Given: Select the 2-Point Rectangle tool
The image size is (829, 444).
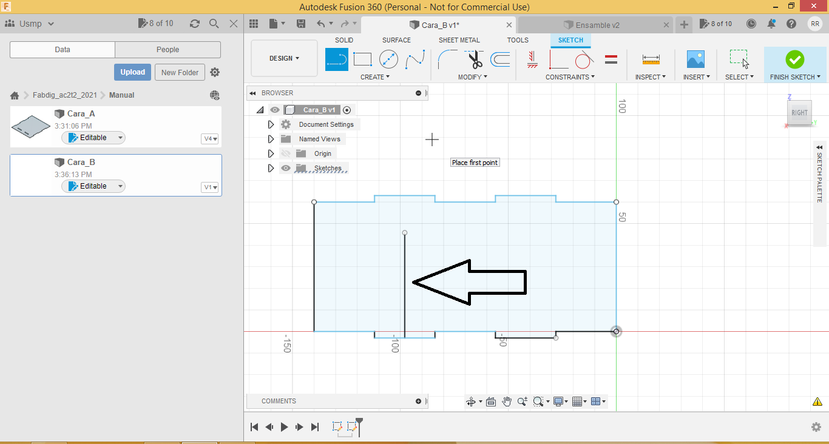Looking at the screenshot, I should click(362, 59).
